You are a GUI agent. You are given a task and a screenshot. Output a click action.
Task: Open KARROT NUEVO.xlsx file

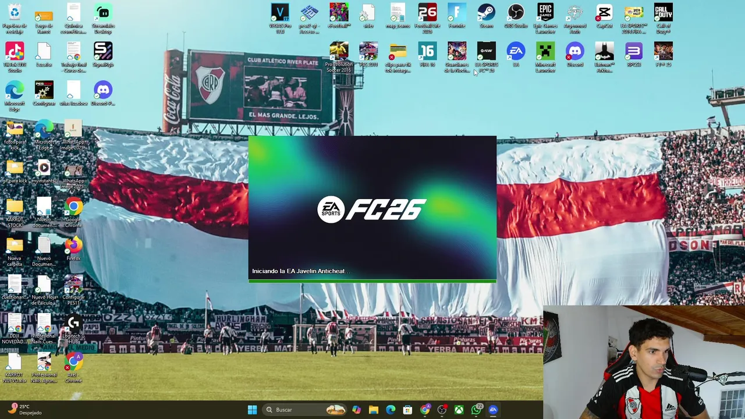coord(14,368)
